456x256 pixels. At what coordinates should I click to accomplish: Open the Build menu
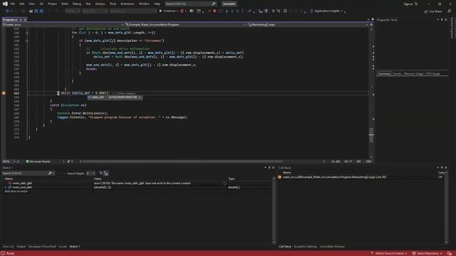(x=65, y=4)
